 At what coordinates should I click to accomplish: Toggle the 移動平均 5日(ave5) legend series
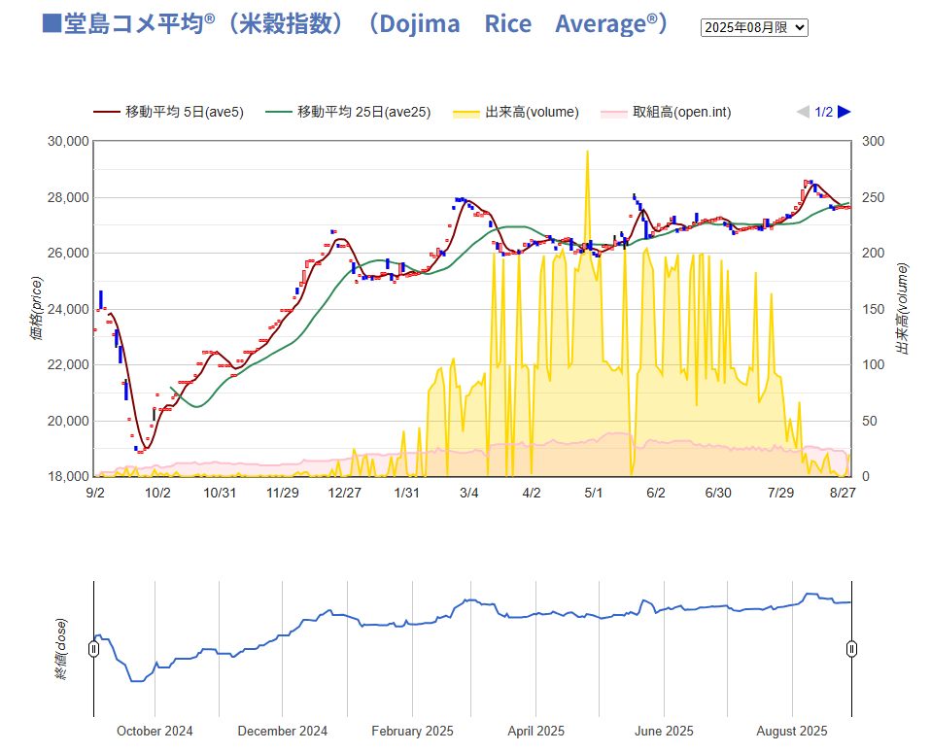169,112
